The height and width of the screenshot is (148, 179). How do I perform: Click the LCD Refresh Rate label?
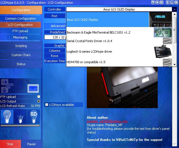click(12, 106)
